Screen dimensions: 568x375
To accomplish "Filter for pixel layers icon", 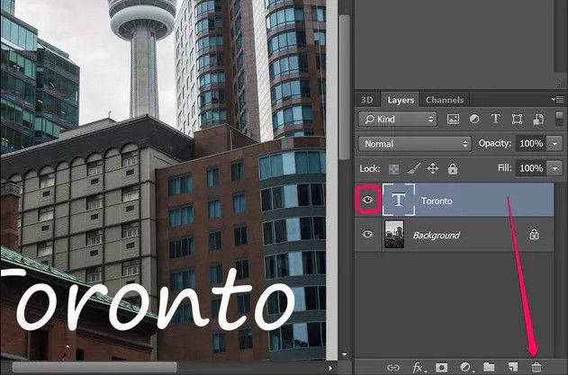I will click(x=453, y=119).
